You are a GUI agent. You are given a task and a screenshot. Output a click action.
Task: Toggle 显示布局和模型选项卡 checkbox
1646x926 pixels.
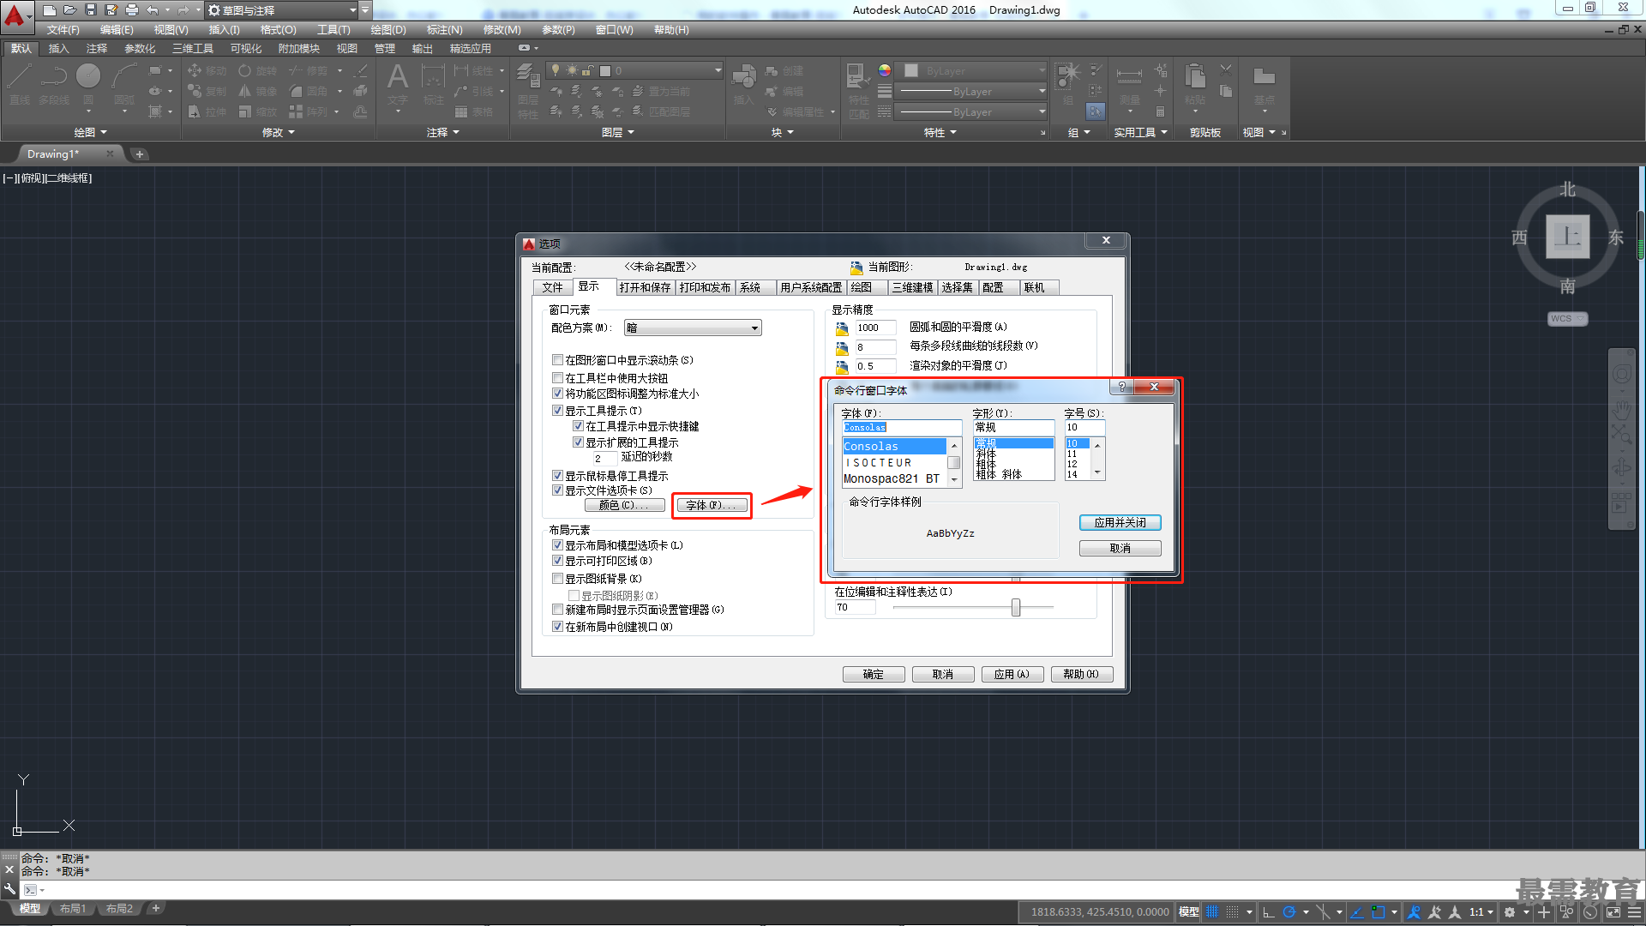coord(558,545)
